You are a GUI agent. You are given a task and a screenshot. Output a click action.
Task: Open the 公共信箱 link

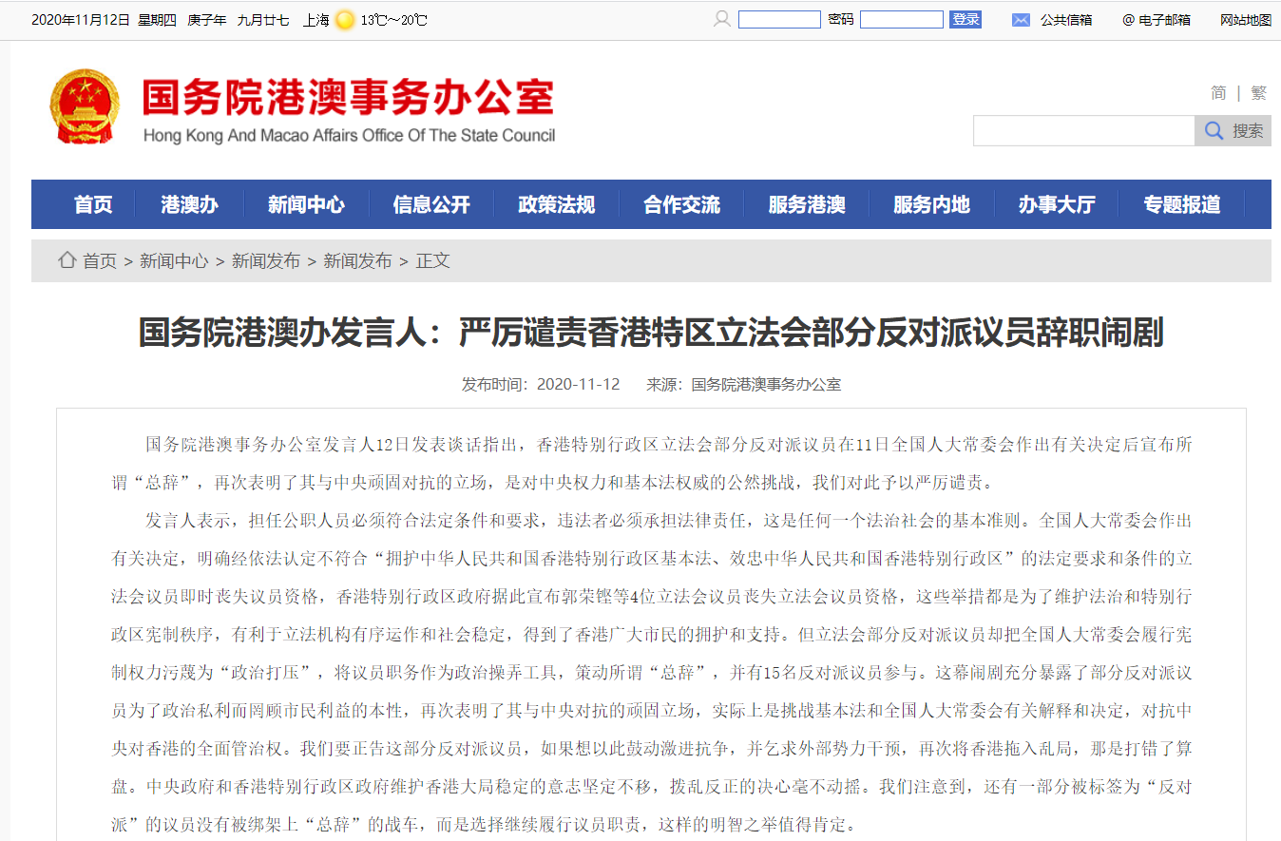click(x=1066, y=20)
